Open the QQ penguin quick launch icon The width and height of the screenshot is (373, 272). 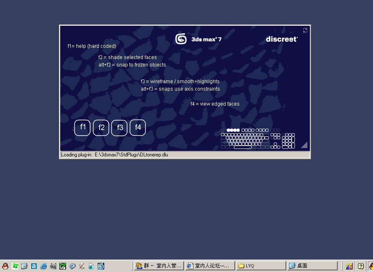[x=5, y=266]
